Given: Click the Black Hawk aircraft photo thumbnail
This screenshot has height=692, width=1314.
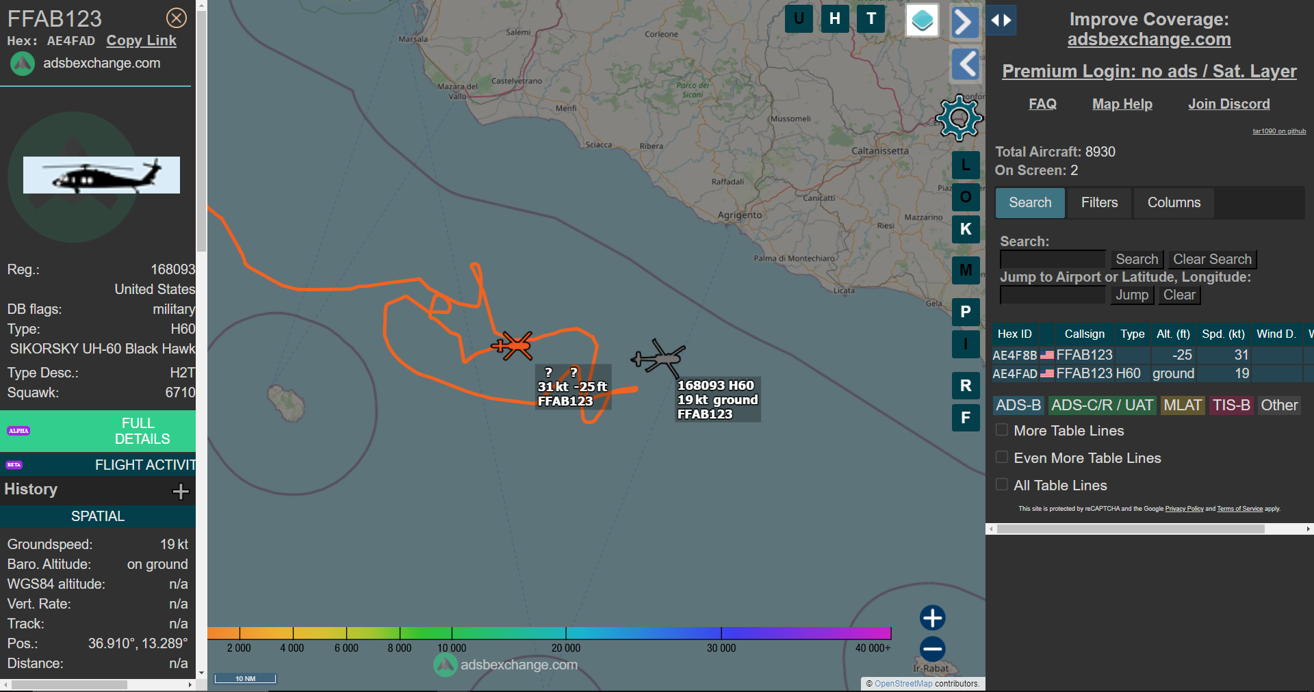Looking at the screenshot, I should pyautogui.click(x=101, y=175).
